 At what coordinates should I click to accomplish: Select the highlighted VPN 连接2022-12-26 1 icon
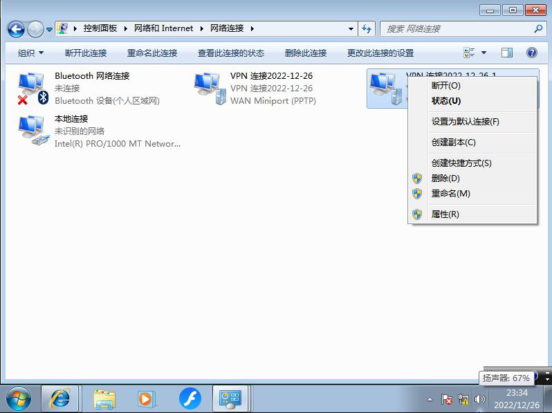click(x=386, y=89)
